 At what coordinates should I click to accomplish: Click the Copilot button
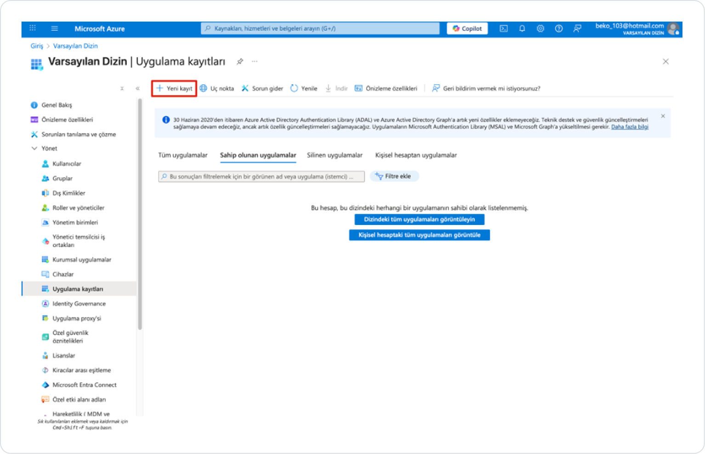pyautogui.click(x=467, y=29)
